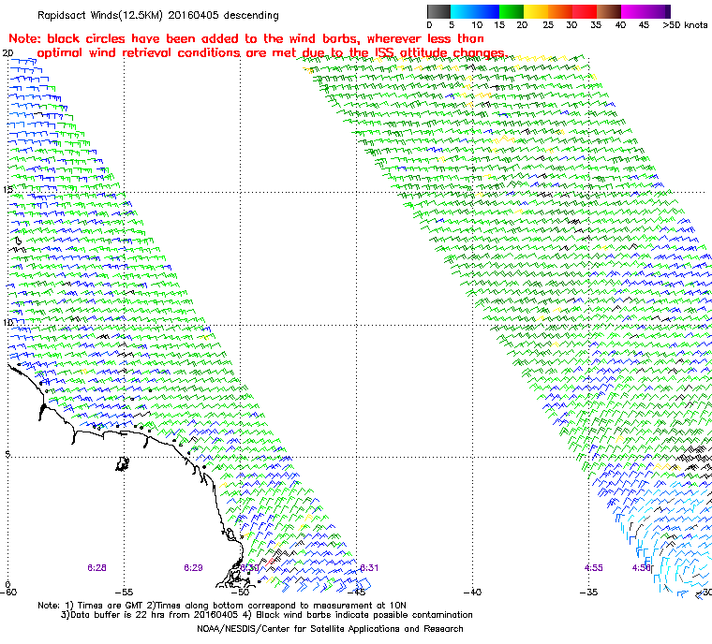Select the orange 25-30 knots legend segment
The width and height of the screenshot is (712, 644).
560,11
